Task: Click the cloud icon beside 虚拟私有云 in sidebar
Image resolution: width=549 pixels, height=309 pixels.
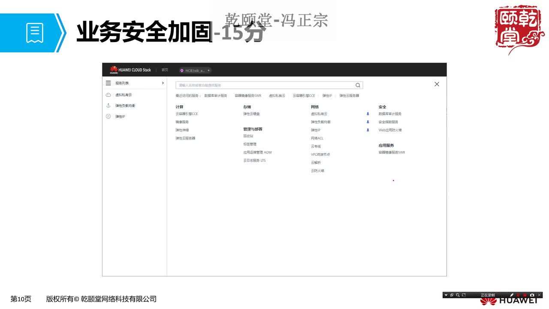Action: (108, 94)
